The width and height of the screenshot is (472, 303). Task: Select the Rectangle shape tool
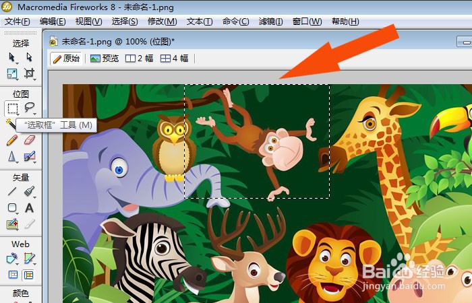click(11, 207)
